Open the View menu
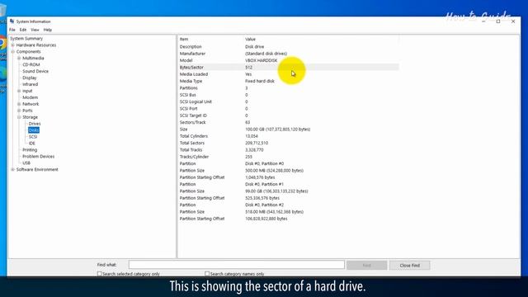The image size is (528, 297). click(x=35, y=30)
